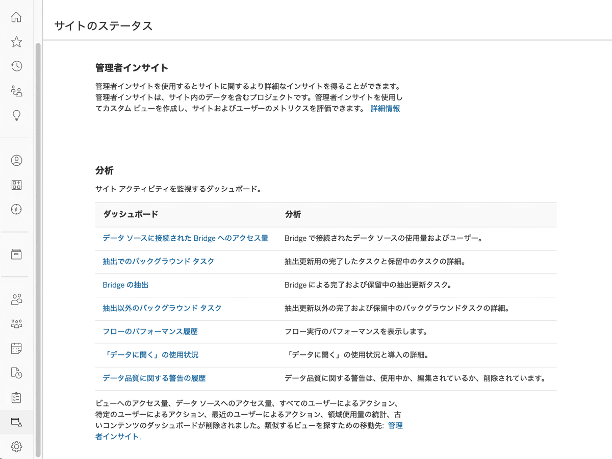
Task: Open External Assets via the archive box icon
Action: tap(16, 254)
